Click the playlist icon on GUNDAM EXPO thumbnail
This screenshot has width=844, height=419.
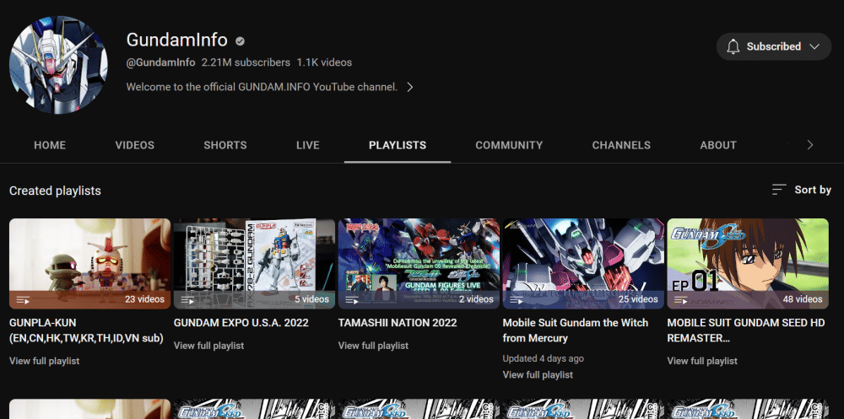pyautogui.click(x=187, y=299)
